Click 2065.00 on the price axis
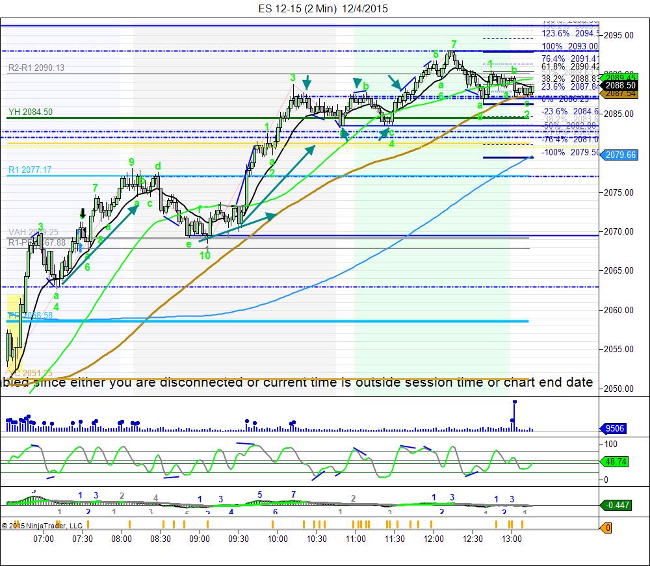This screenshot has width=650, height=566. pyautogui.click(x=619, y=270)
